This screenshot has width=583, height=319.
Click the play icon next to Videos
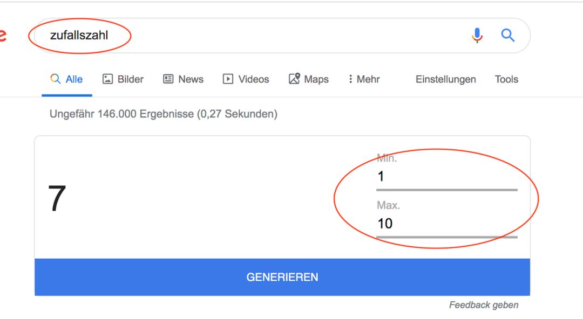pyautogui.click(x=228, y=79)
